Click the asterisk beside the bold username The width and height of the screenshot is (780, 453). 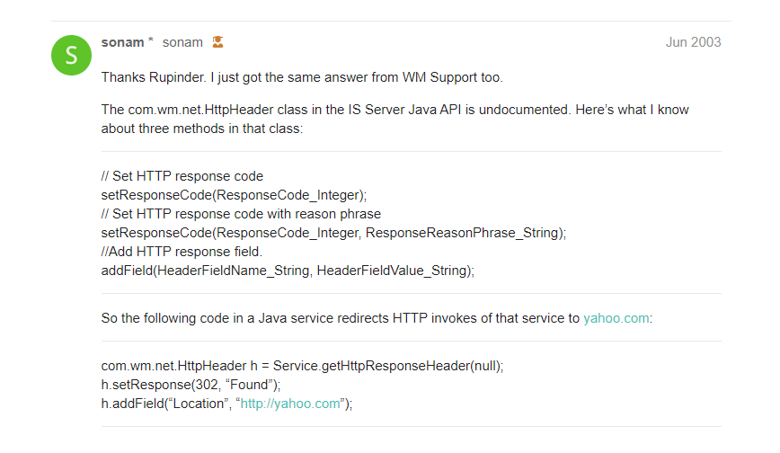click(x=151, y=41)
